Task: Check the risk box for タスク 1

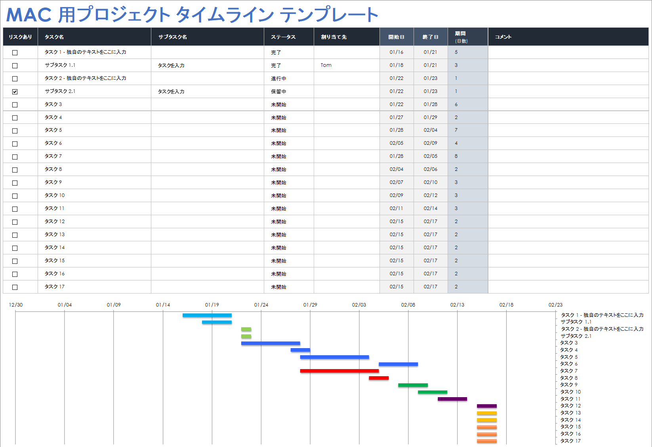Action: pyautogui.click(x=15, y=53)
